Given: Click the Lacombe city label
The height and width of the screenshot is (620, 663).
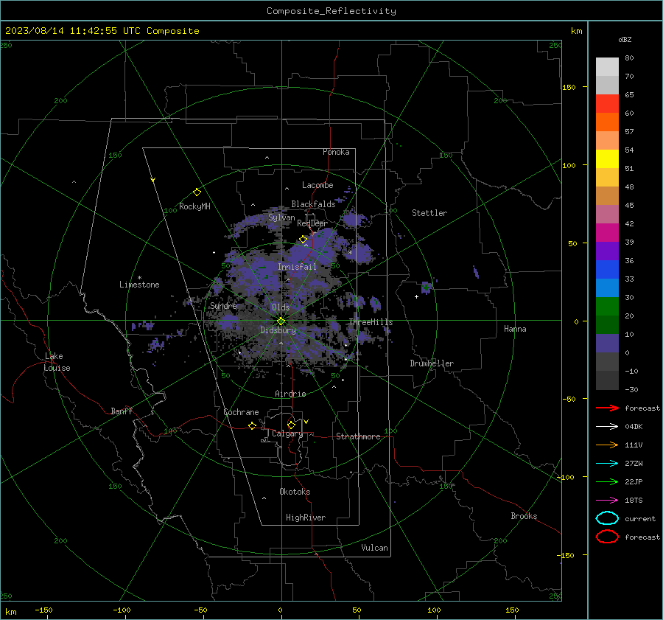Looking at the screenshot, I should (318, 185).
